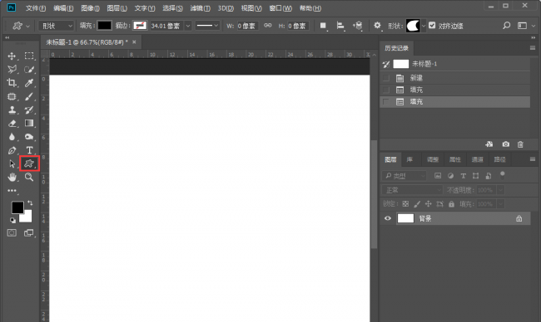The image size is (541, 322).
Task: Select the Pen tool
Action: (x=12, y=150)
